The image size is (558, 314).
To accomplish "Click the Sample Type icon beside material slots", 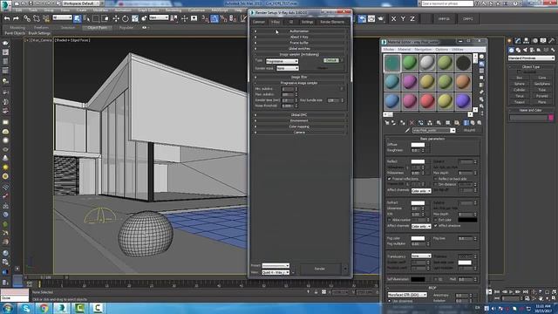I will click(x=481, y=57).
